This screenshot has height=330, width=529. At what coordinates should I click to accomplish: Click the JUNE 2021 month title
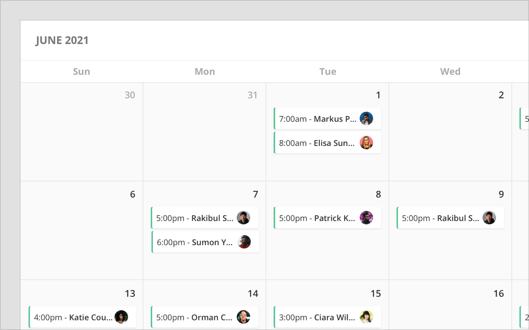point(62,40)
